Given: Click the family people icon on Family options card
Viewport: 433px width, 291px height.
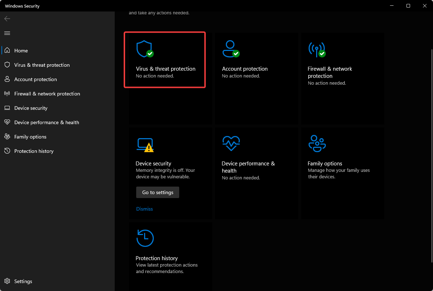Looking at the screenshot, I should pyautogui.click(x=317, y=144).
